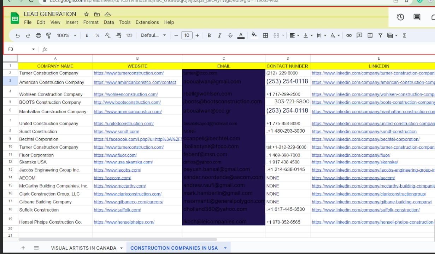Increase the font size
The height and width of the screenshot is (254, 435).
[x=197, y=35]
